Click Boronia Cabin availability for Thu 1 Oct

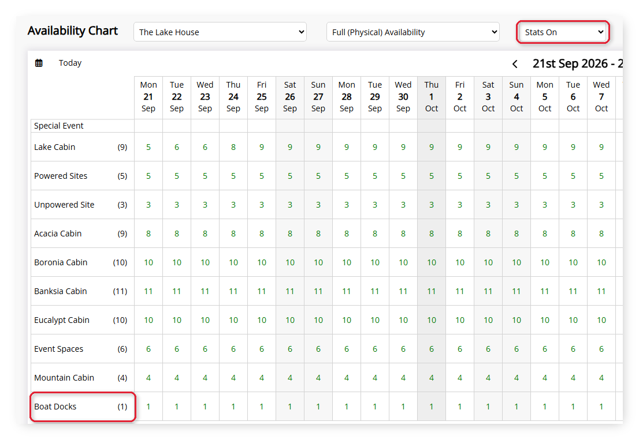click(432, 263)
